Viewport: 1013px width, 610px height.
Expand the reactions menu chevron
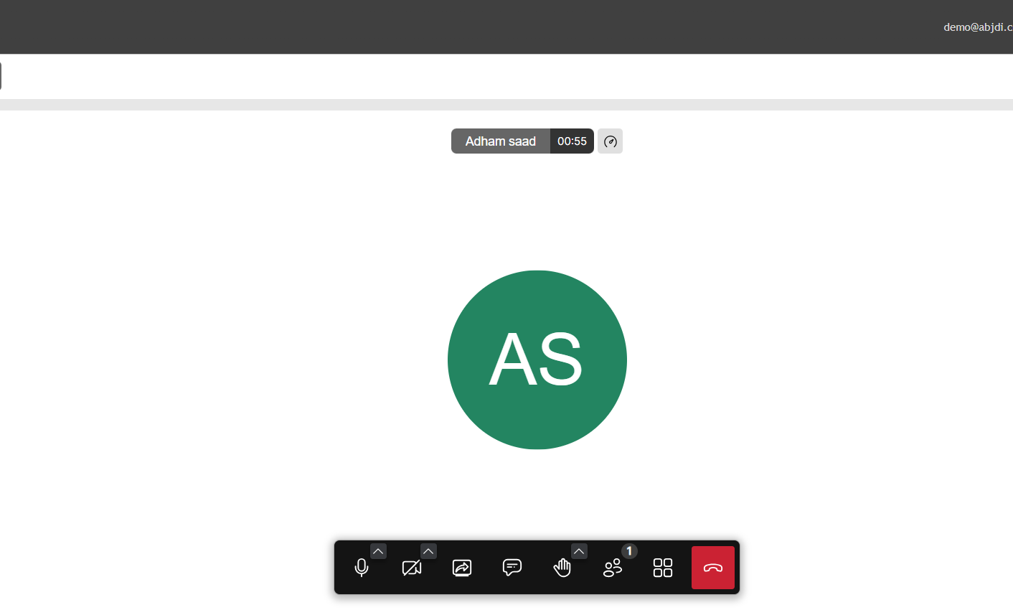click(x=579, y=551)
